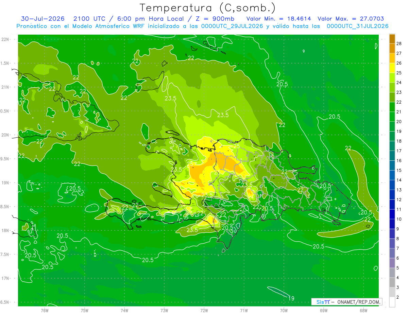The width and height of the screenshot is (408, 315).
Task: Click the longitude axis label "73W"
Action: point(164,310)
